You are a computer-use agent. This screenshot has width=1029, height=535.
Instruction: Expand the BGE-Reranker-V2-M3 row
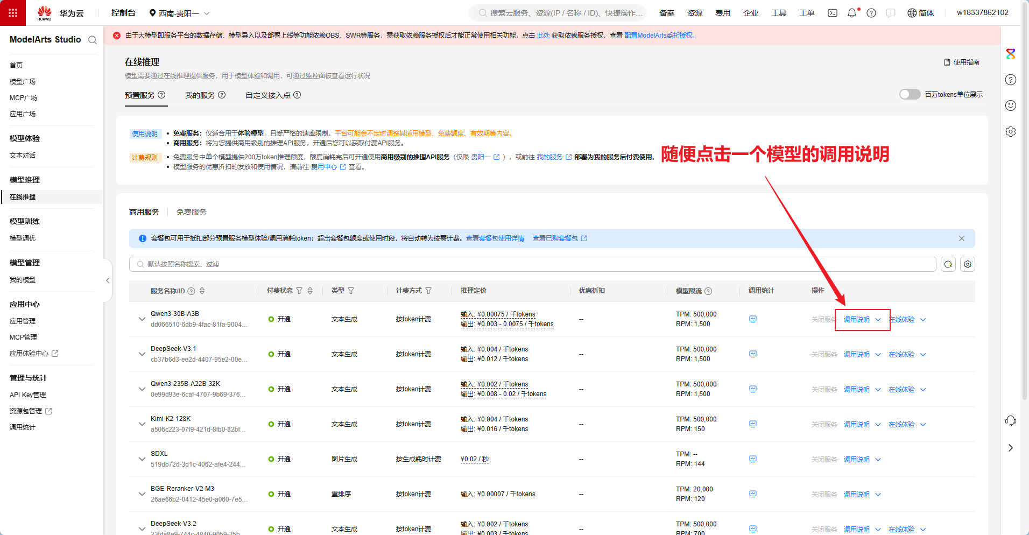(x=142, y=494)
